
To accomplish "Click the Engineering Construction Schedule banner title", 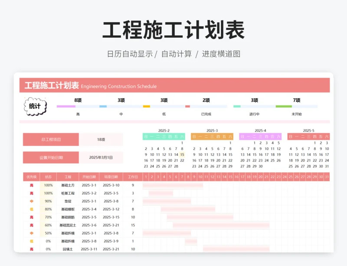I will 118,86.
